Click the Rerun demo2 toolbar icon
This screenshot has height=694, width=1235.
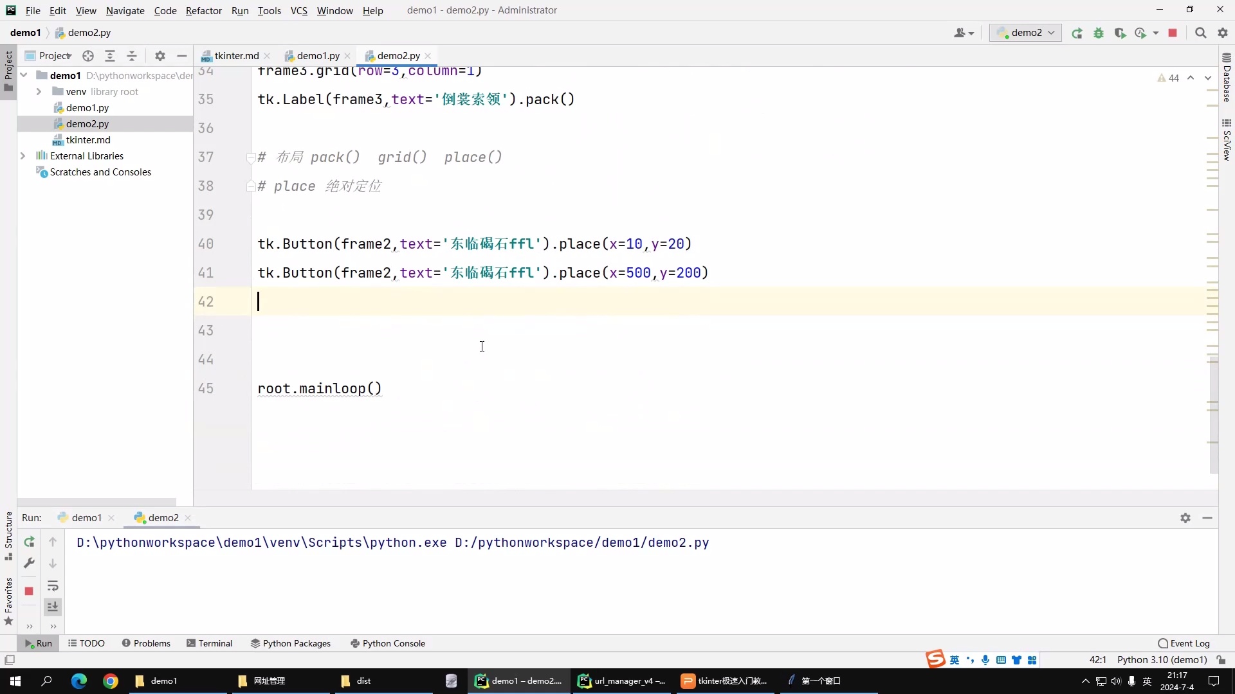1077,33
